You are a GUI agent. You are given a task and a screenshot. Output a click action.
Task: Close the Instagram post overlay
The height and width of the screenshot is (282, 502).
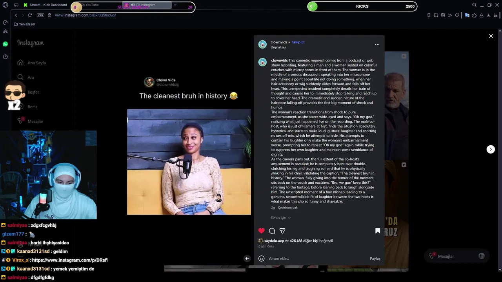pyautogui.click(x=491, y=36)
